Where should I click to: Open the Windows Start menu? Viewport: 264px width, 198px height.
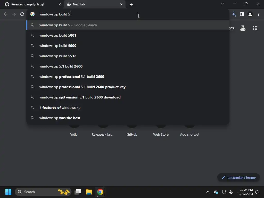[x=8, y=192]
